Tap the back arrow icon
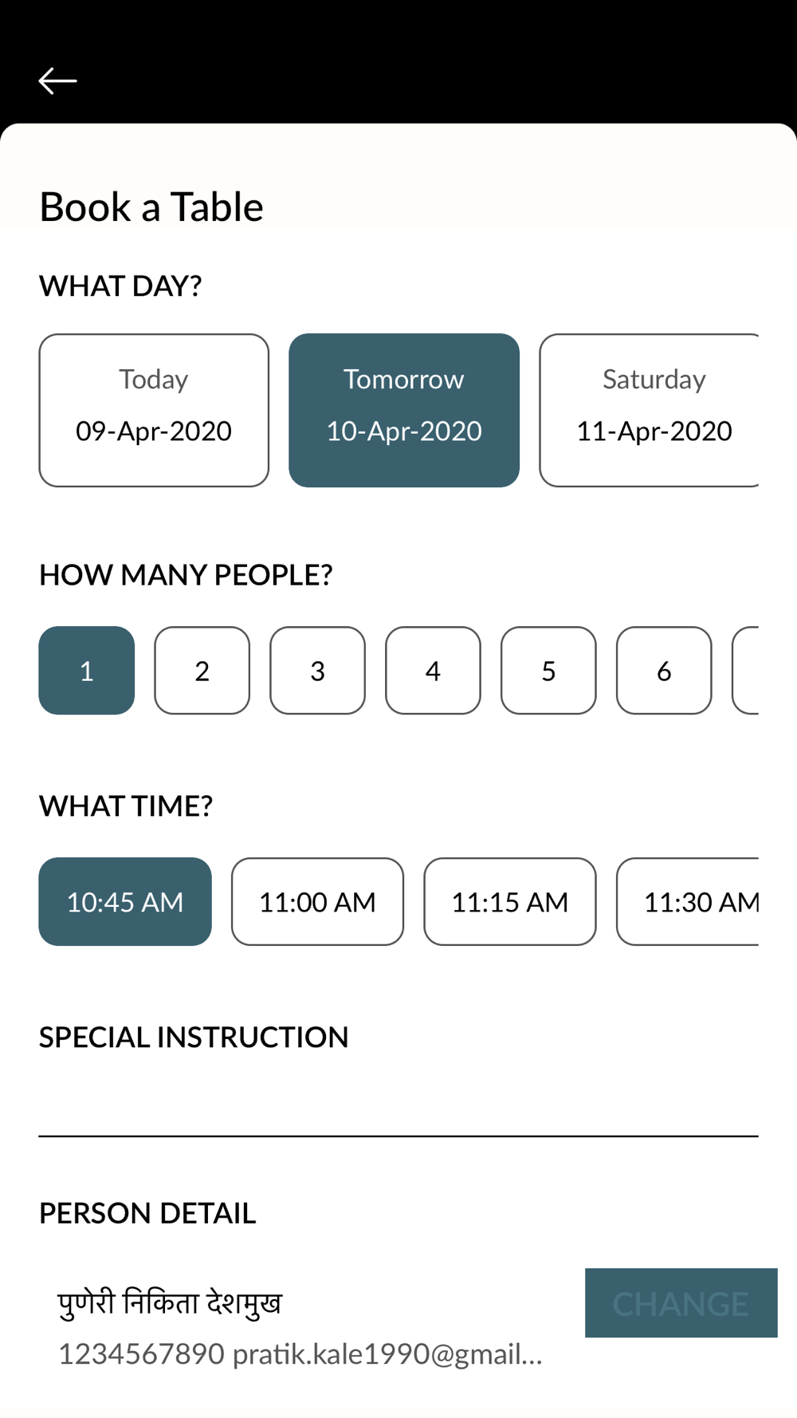The width and height of the screenshot is (797, 1418). [57, 81]
